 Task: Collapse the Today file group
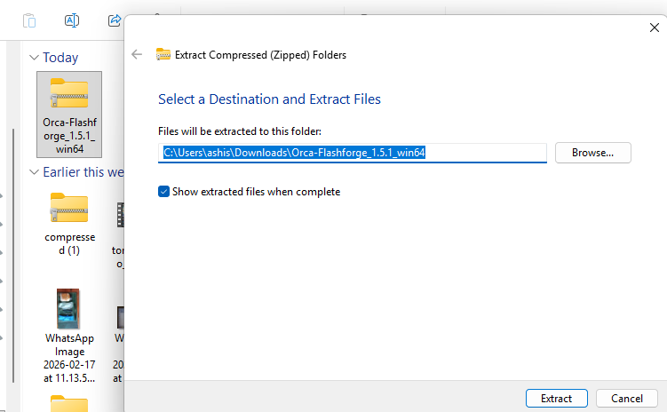click(x=34, y=58)
